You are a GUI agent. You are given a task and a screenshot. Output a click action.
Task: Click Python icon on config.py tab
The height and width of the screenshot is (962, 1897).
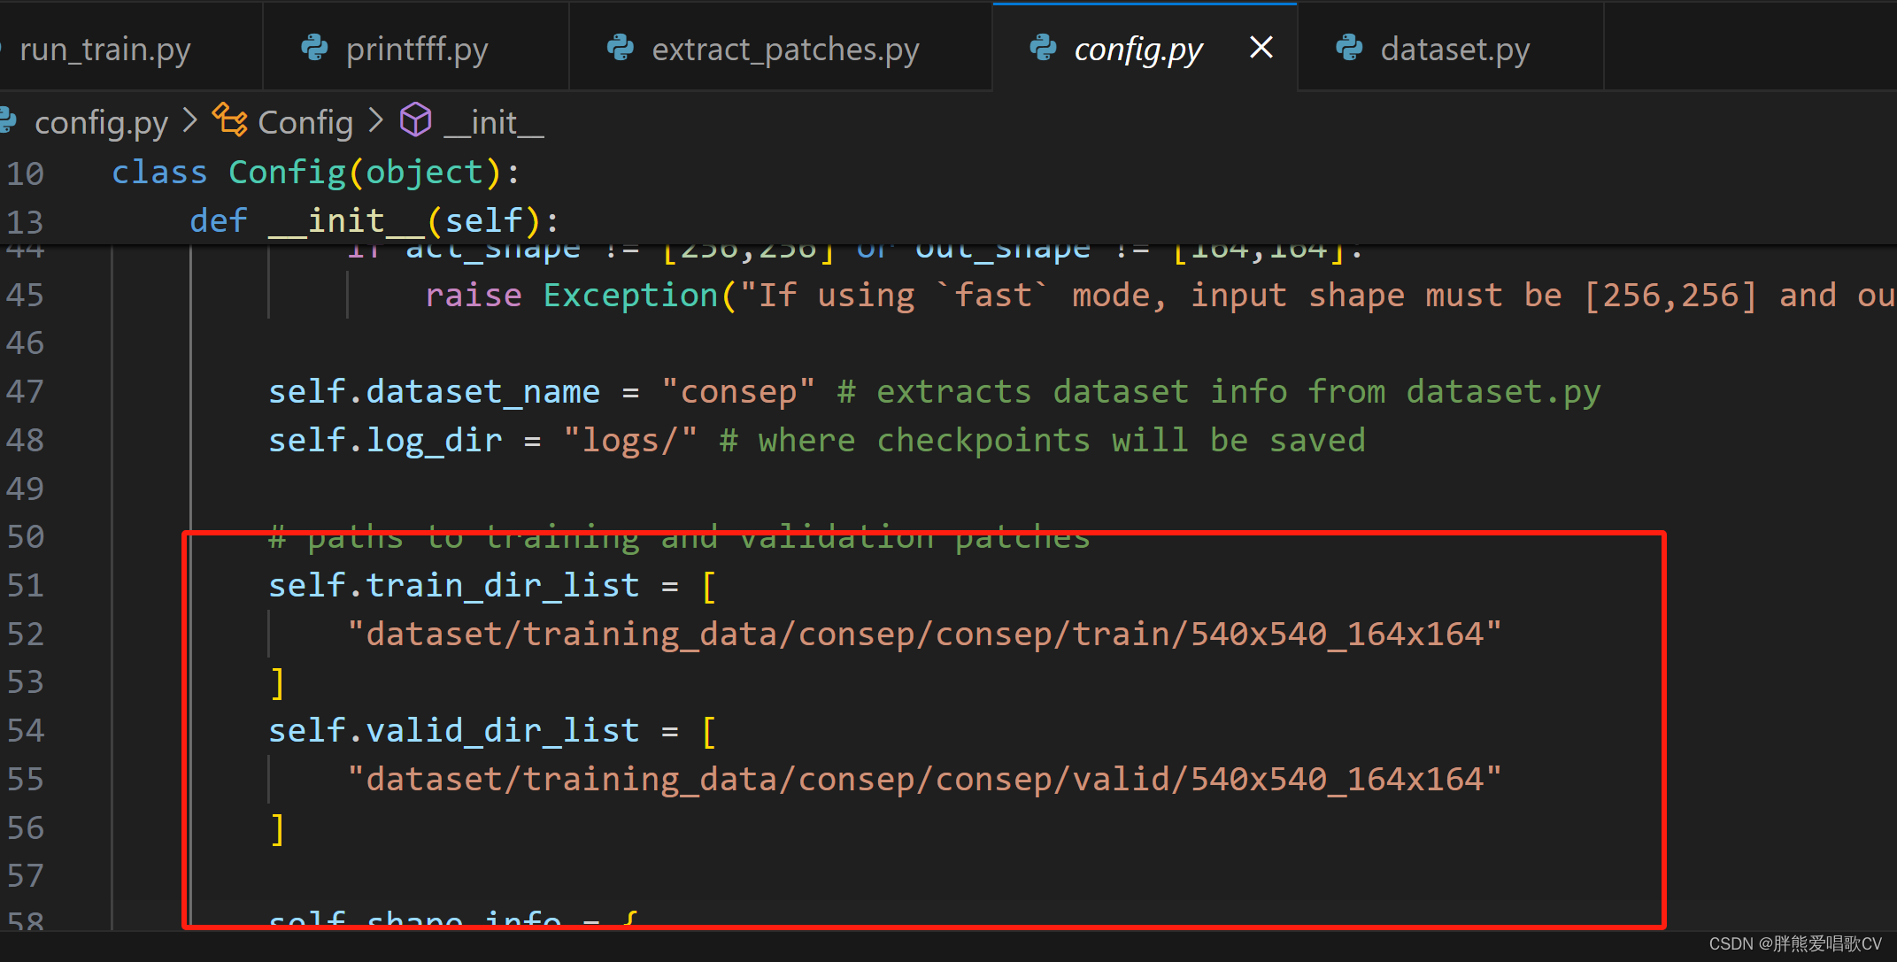[1043, 48]
